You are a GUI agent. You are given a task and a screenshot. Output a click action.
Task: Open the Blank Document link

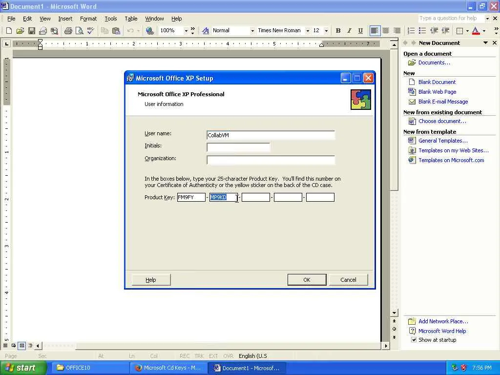point(437,82)
